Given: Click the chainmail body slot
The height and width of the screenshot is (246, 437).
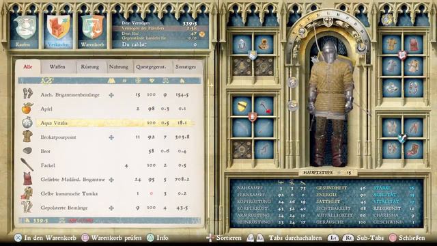Looking at the screenshot, I should tap(391, 66).
